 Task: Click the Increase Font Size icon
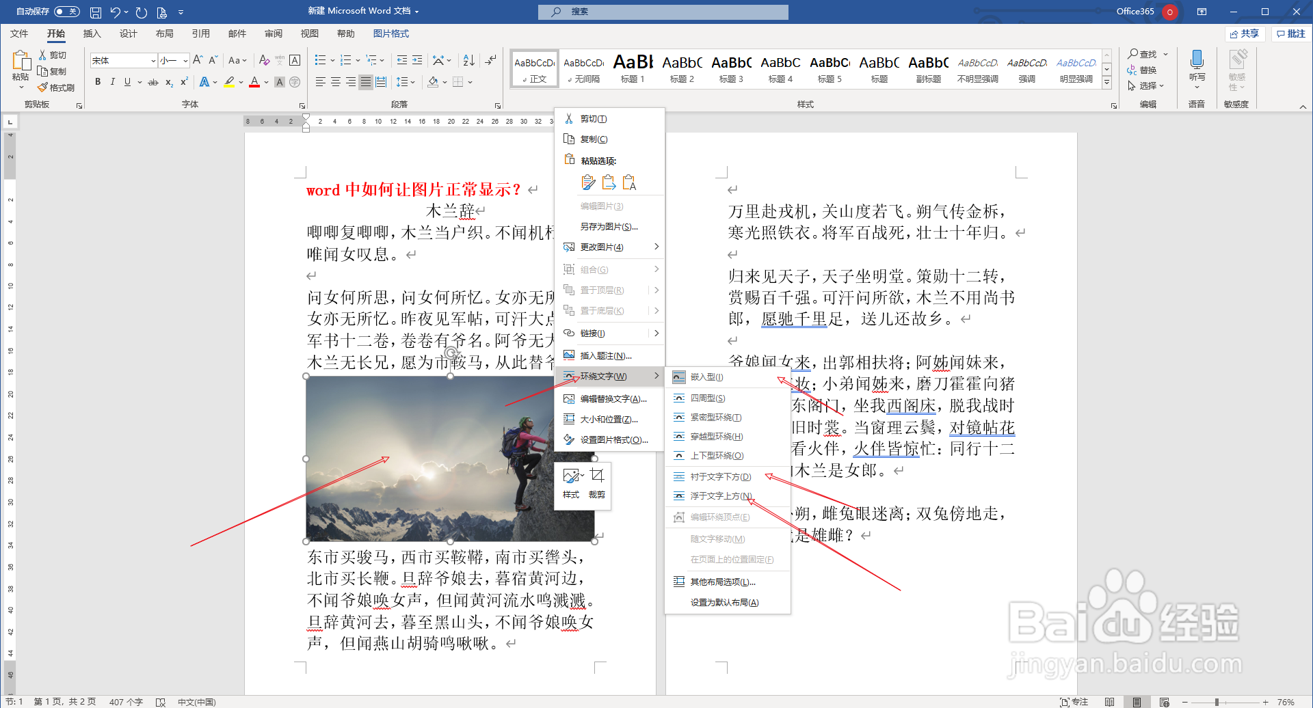[x=198, y=60]
